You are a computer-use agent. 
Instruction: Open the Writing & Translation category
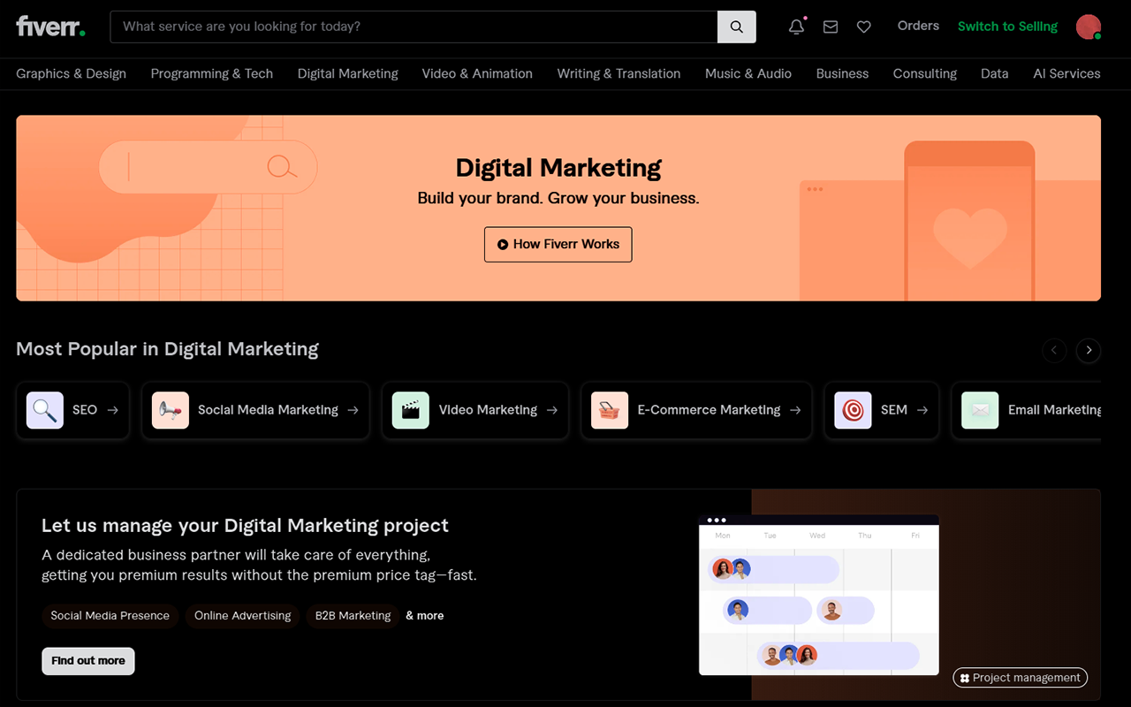618,73
